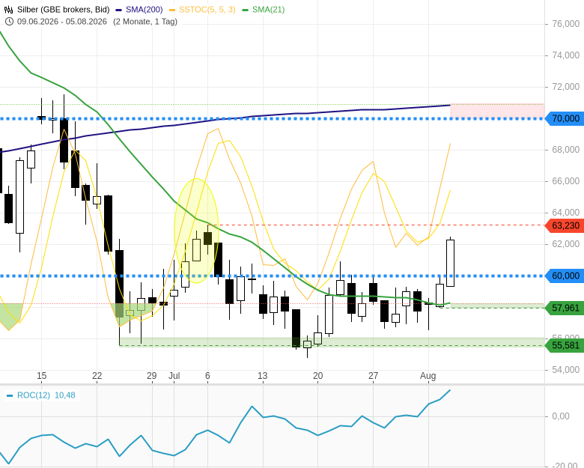Click the yellow highlighted ellipse annotation
This screenshot has width=584, height=468.
[x=196, y=231]
